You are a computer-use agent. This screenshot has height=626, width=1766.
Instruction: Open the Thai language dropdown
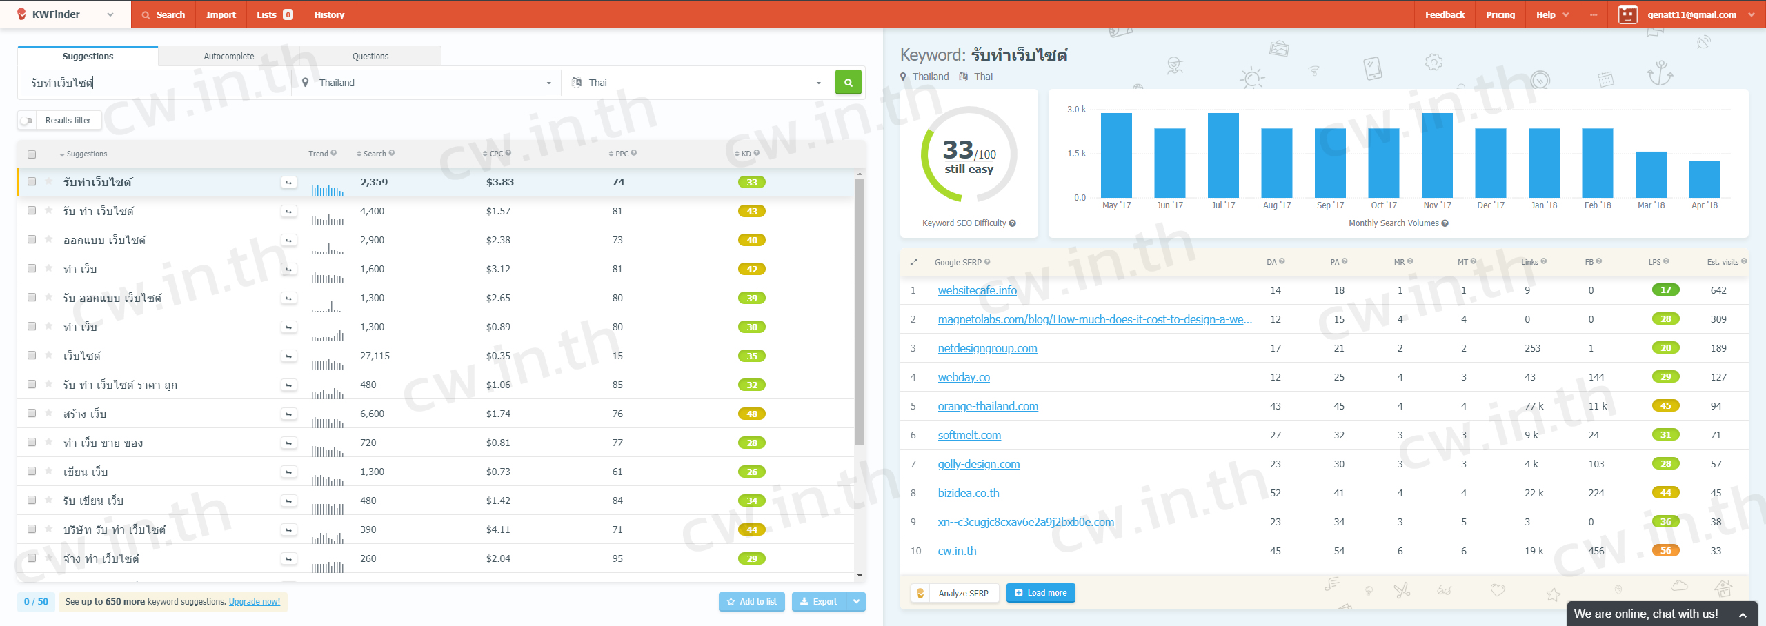point(697,83)
